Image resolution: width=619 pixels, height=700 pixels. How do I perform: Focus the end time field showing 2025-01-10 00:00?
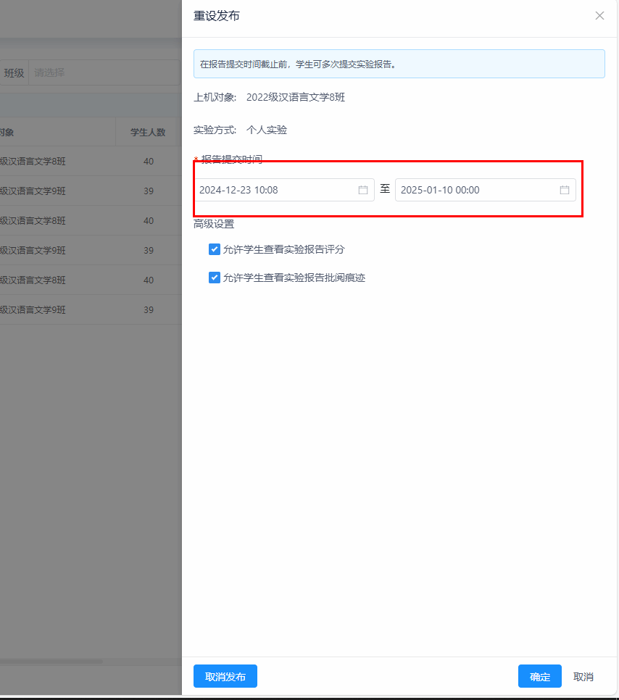point(475,190)
